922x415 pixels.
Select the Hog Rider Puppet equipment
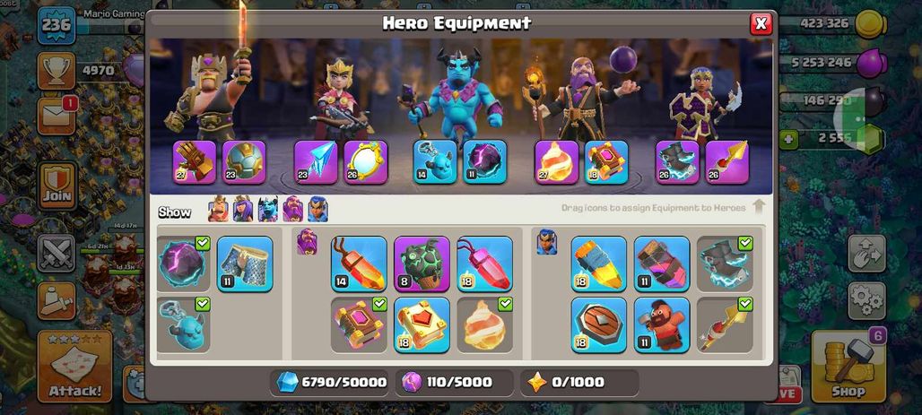(662, 324)
